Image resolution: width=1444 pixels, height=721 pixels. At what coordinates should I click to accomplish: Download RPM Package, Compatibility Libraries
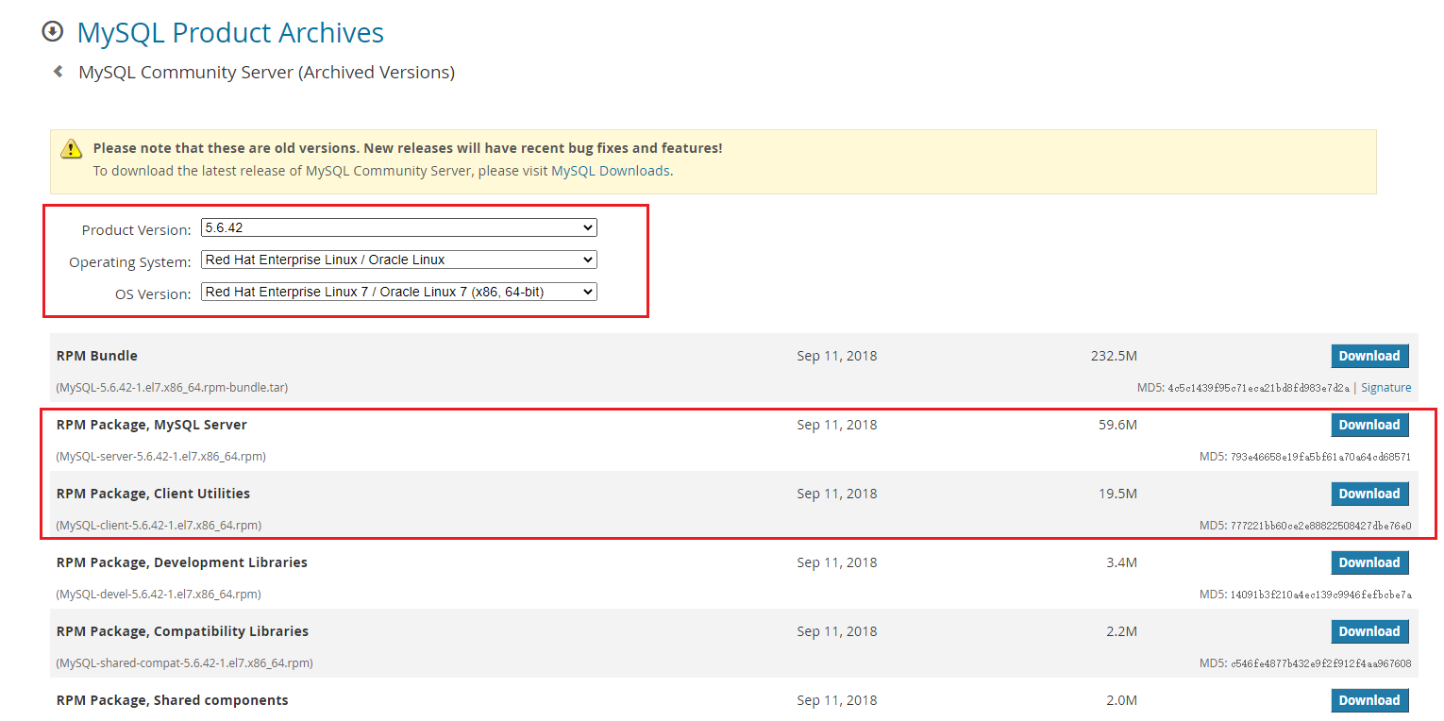pos(1369,631)
